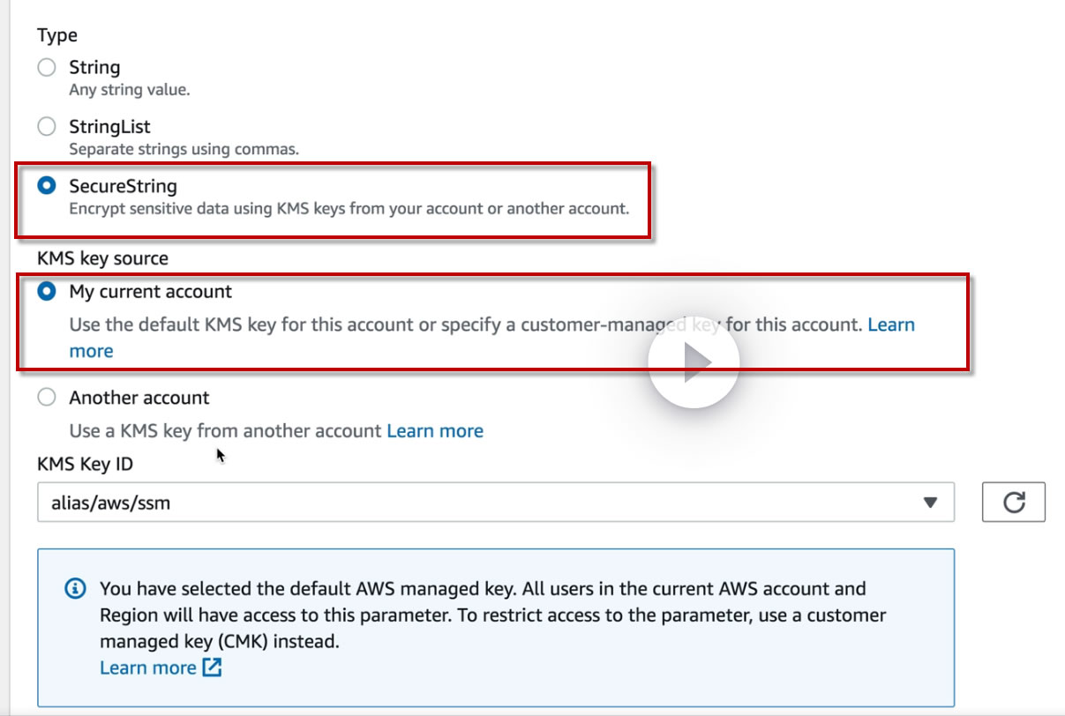Click the info icon in the blue notice

(x=77, y=589)
